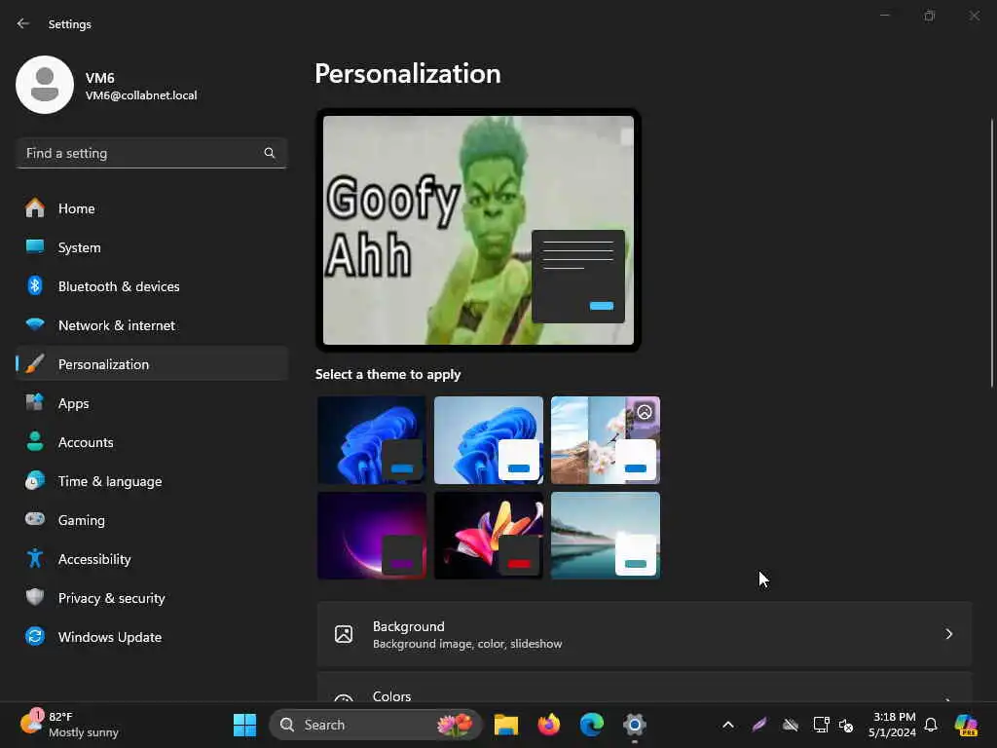The image size is (997, 748).
Task: Open the Windows Start menu
Action: [x=244, y=725]
